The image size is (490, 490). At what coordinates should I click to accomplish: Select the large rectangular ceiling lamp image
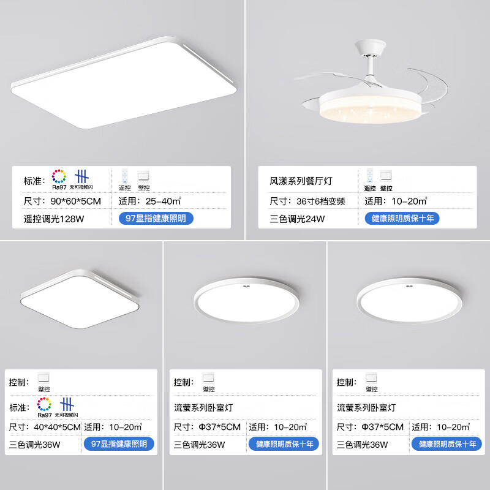coord(124,83)
